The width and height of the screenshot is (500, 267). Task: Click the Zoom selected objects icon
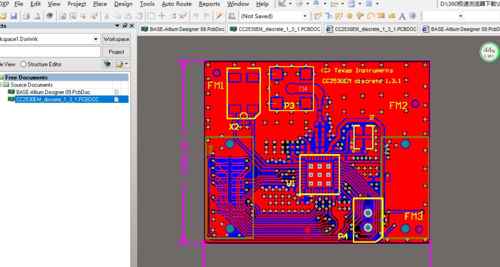click(84, 16)
